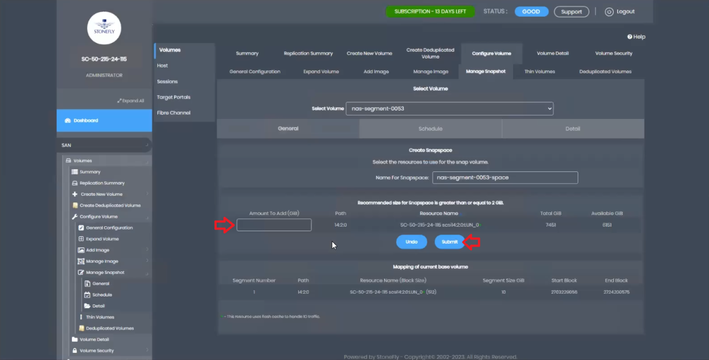
Task: Switch to the Schedule tab
Action: [x=430, y=128]
